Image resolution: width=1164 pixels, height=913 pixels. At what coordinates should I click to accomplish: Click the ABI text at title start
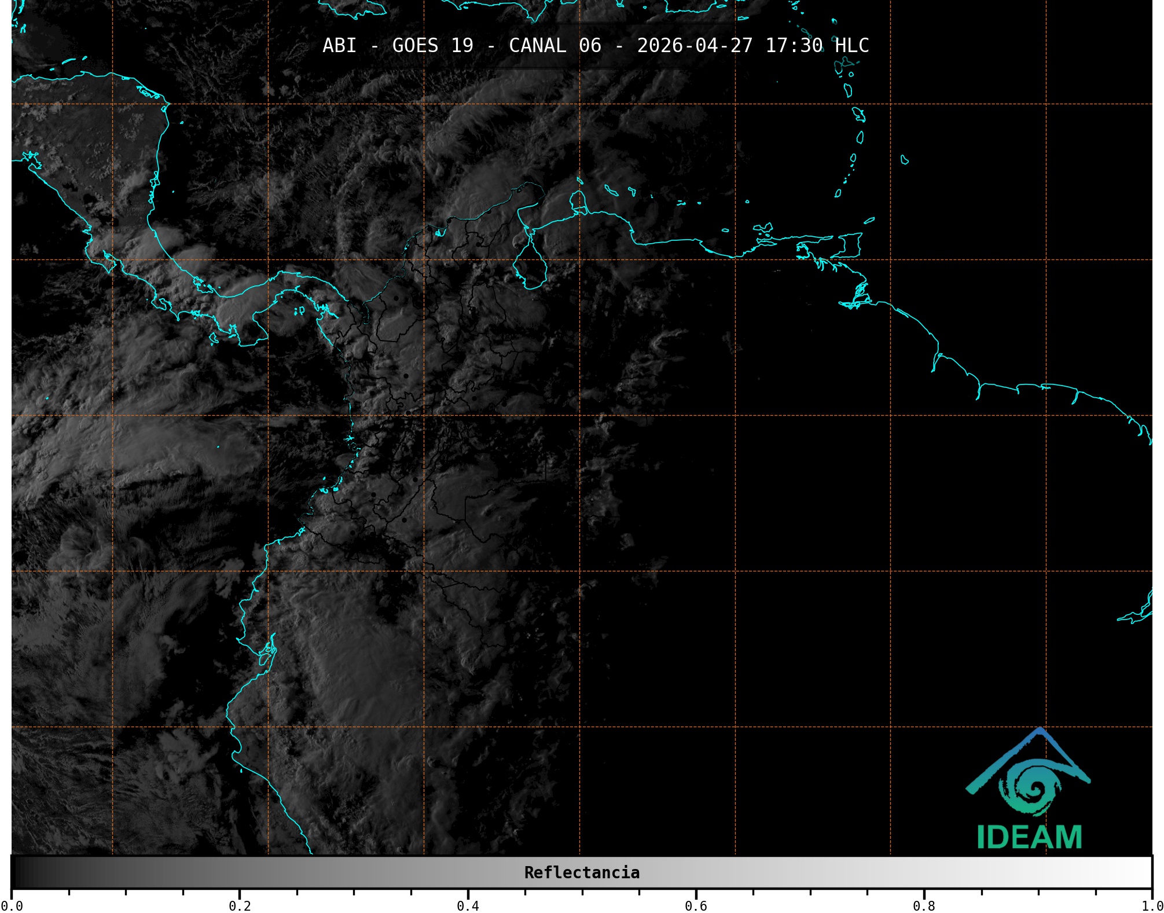pos(339,46)
